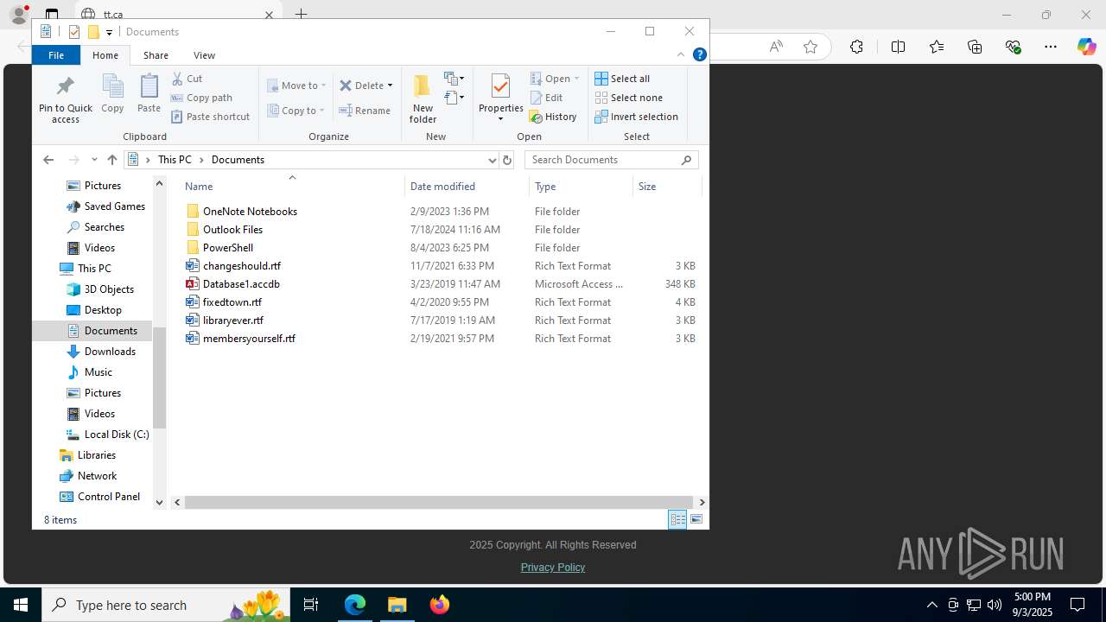Screen dimensions: 1106x622
Task: Open the Move to dropdown
Action: click(x=296, y=85)
